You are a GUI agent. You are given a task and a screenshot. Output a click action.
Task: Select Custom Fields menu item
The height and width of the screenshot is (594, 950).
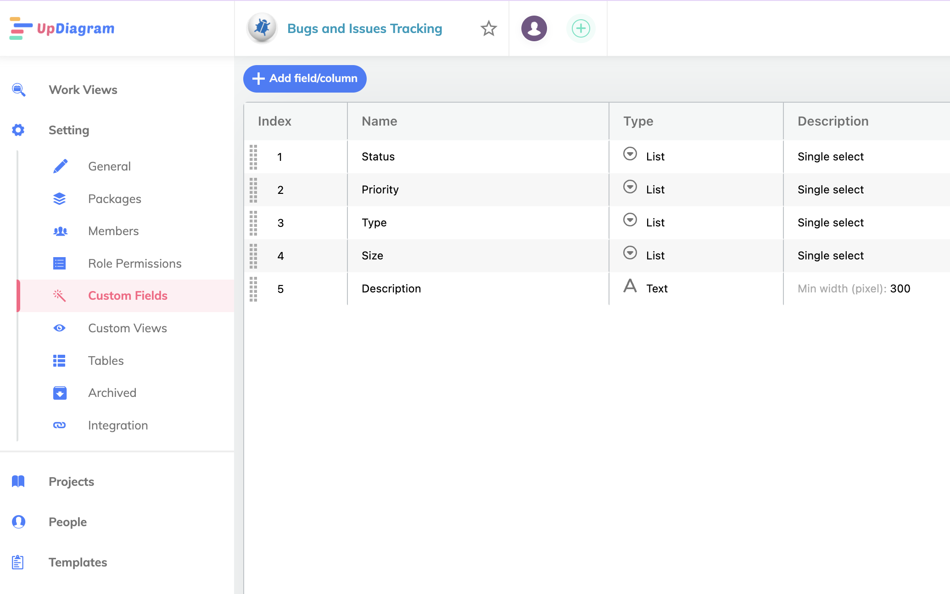(128, 296)
